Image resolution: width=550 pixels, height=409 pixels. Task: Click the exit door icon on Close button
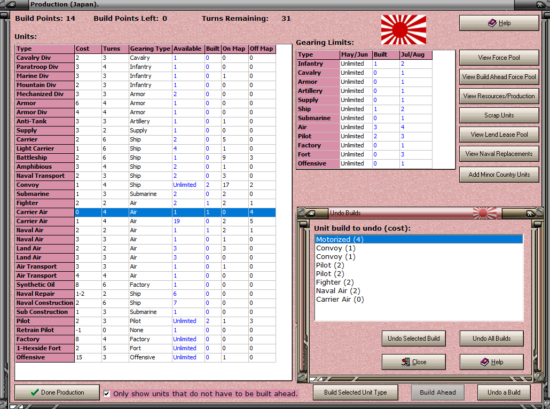406,362
